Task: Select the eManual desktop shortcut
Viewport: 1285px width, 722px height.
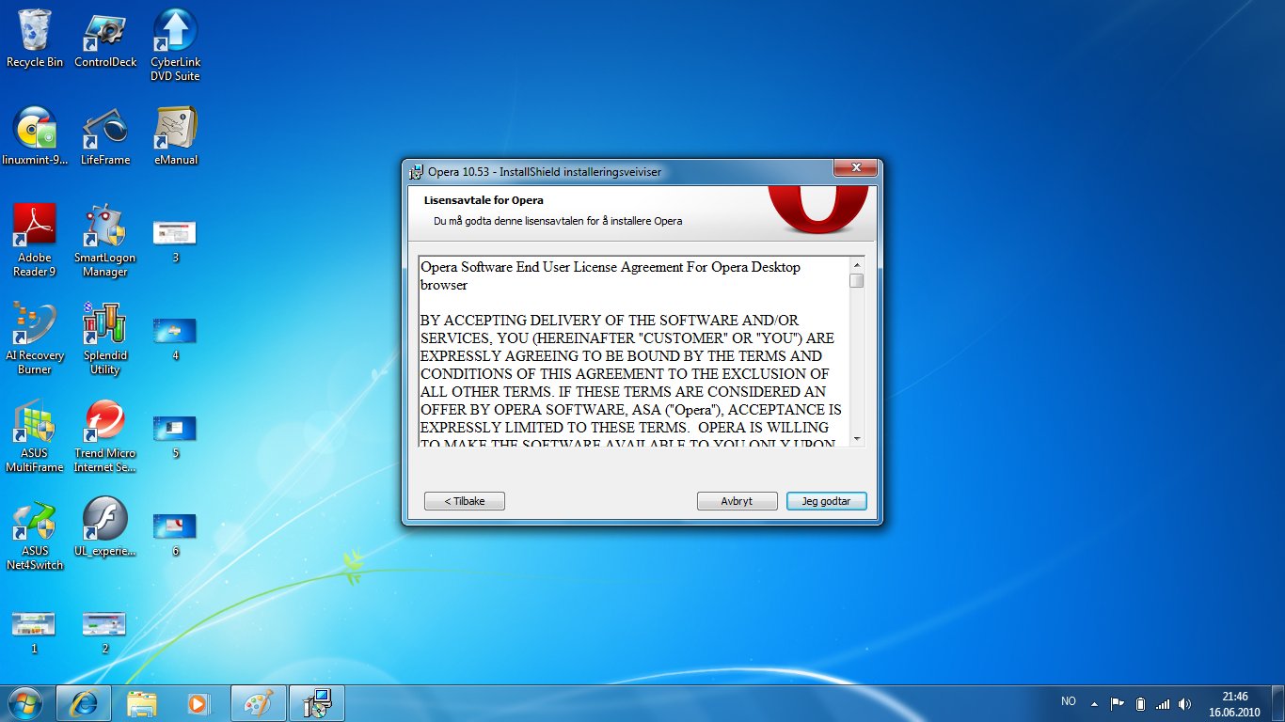Action: pos(175,137)
